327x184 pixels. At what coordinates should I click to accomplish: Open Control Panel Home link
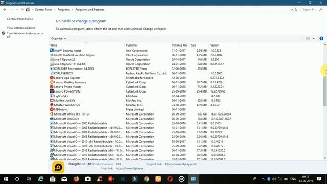(x=20, y=19)
